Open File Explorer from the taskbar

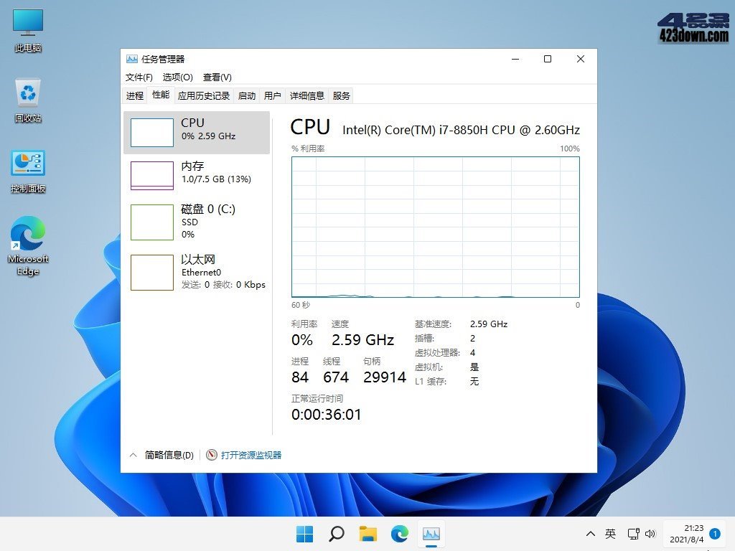367,534
